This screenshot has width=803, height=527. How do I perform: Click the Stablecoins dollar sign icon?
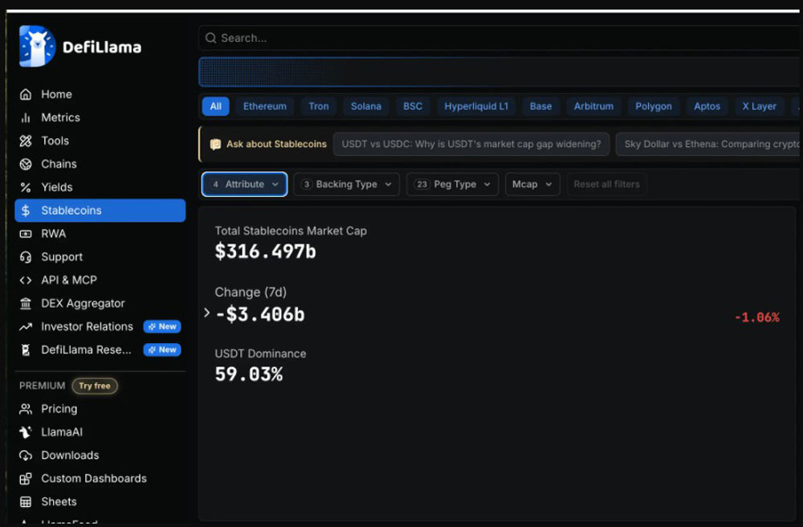coord(26,210)
